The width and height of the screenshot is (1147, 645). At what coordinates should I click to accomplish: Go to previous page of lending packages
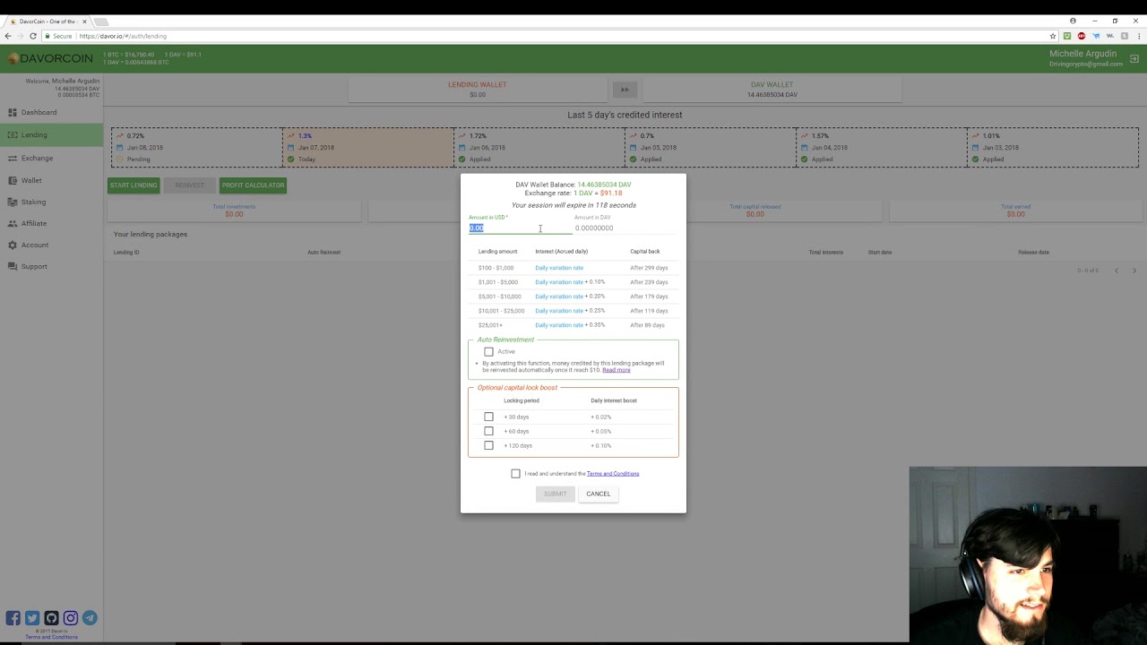(1116, 271)
